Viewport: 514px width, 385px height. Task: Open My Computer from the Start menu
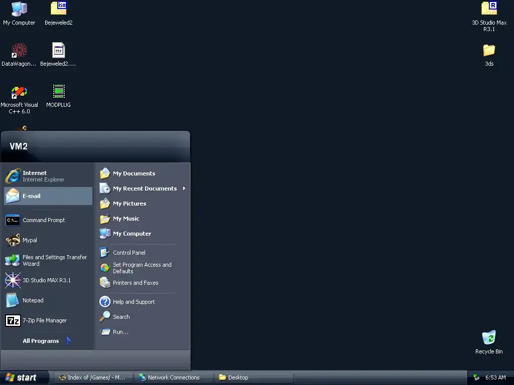(x=143, y=234)
